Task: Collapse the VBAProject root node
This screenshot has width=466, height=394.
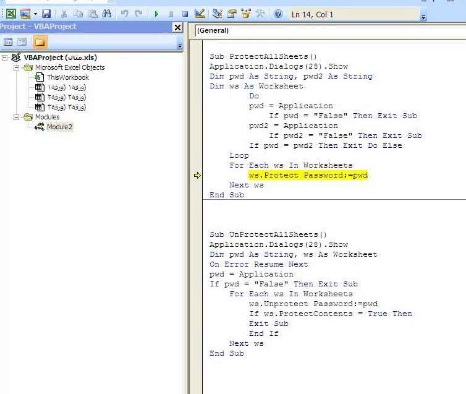Action: pos(5,58)
